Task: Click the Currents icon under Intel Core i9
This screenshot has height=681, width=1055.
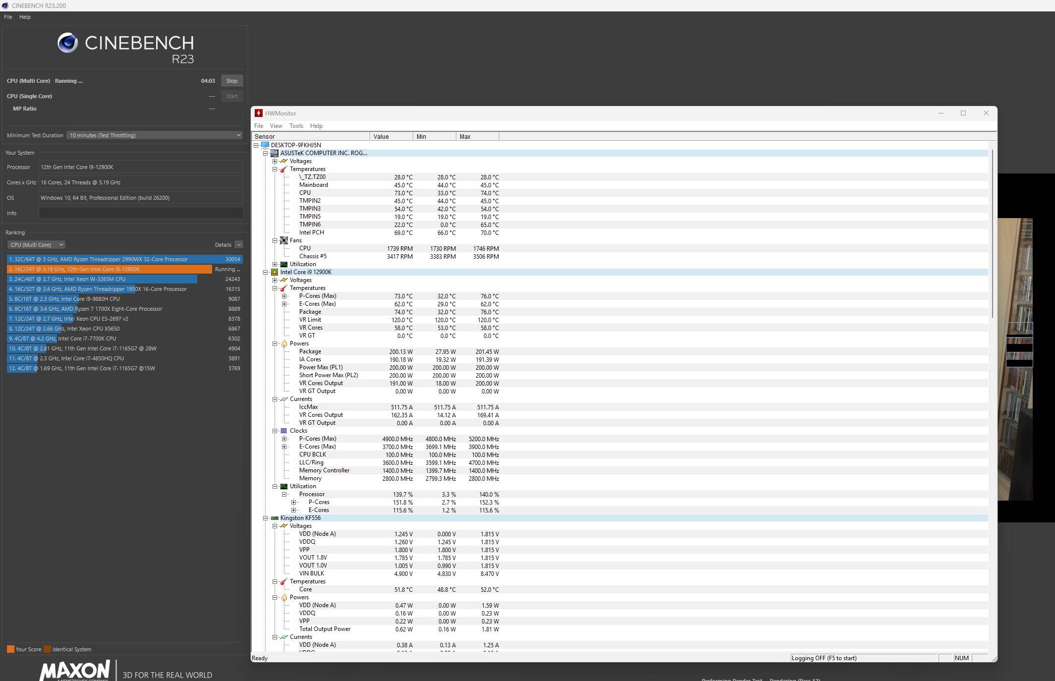Action: point(284,399)
